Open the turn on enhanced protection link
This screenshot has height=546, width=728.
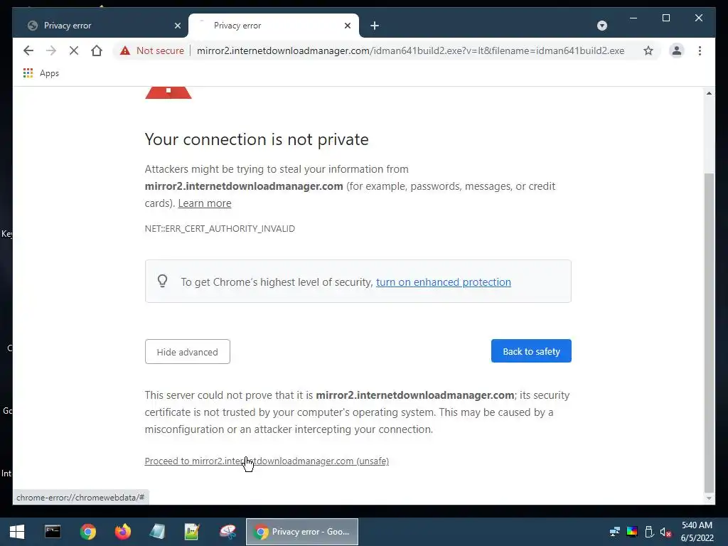(x=444, y=282)
